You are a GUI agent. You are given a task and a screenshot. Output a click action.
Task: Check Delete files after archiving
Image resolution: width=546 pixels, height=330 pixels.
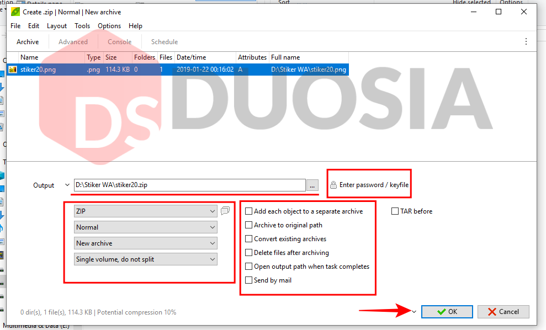point(248,252)
